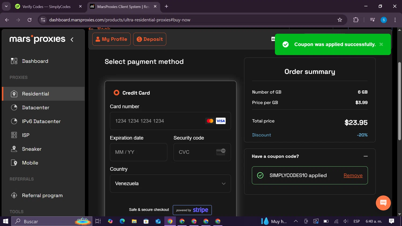402x226 pixels.
Task: Open File Explorer from the taskbar
Action: click(134, 221)
